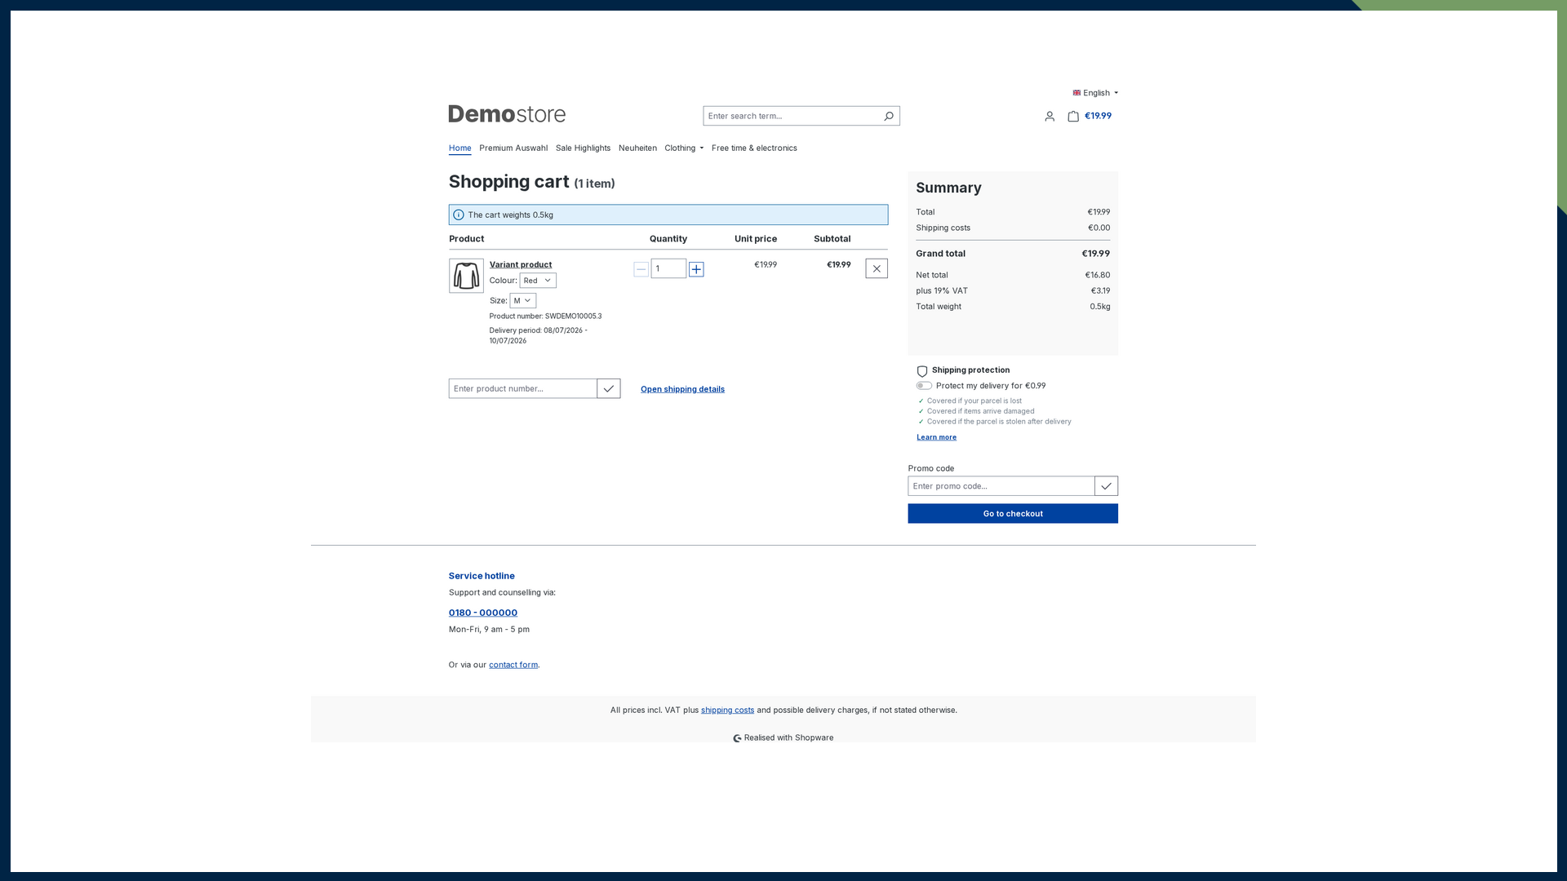Screen dimensions: 1567x881
Task: Decrease quantity with the minus button
Action: coord(641,269)
